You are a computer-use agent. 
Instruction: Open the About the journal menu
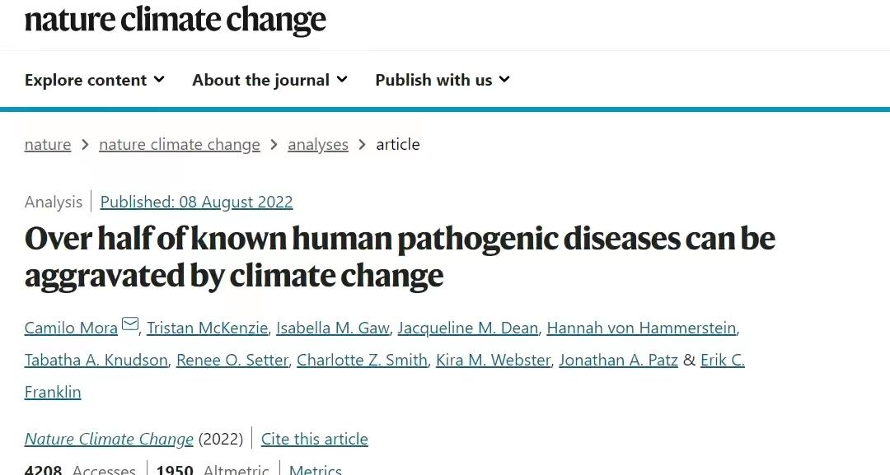tap(269, 80)
